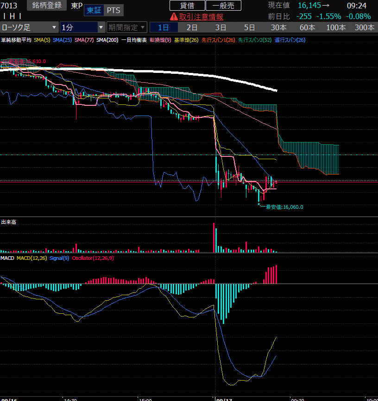Open the 期間指定 dropdown
This screenshot has width=378, height=401.
[x=127, y=27]
